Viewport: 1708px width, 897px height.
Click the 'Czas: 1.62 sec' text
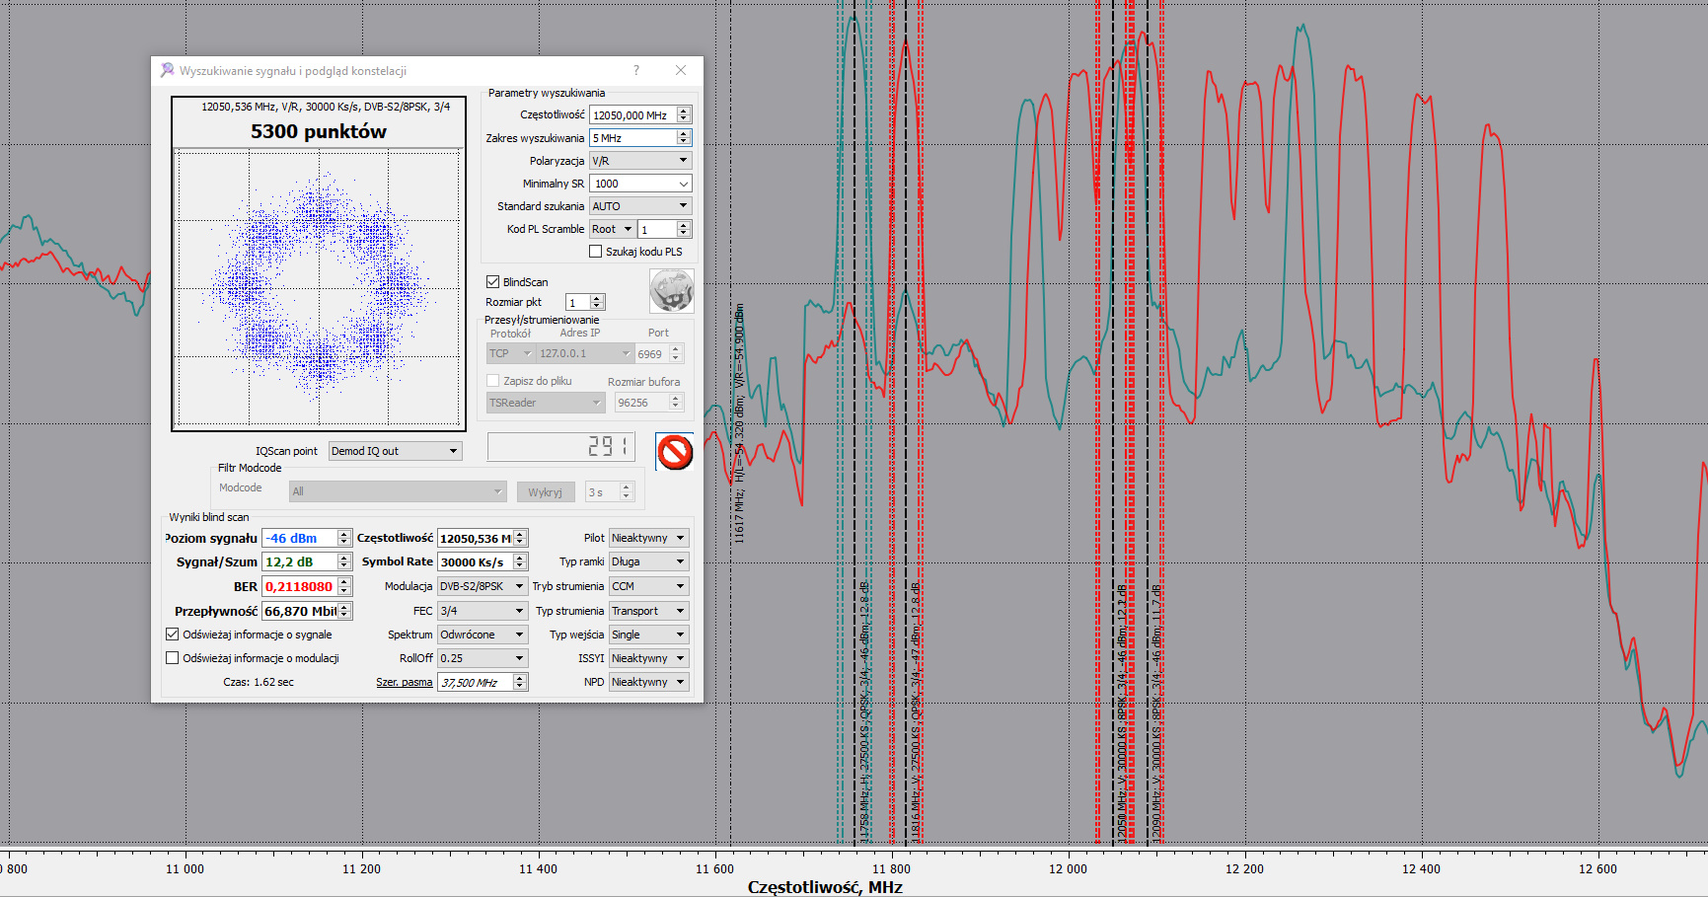[x=259, y=682]
